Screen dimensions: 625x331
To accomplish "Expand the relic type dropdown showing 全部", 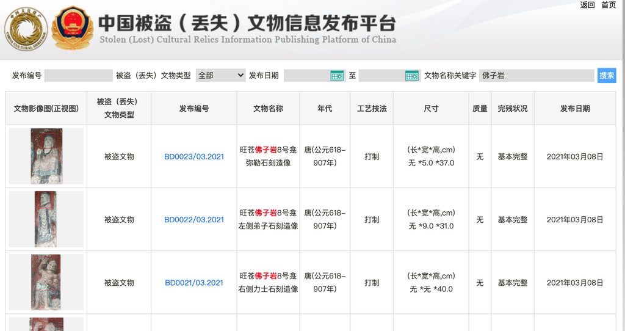I will point(220,76).
